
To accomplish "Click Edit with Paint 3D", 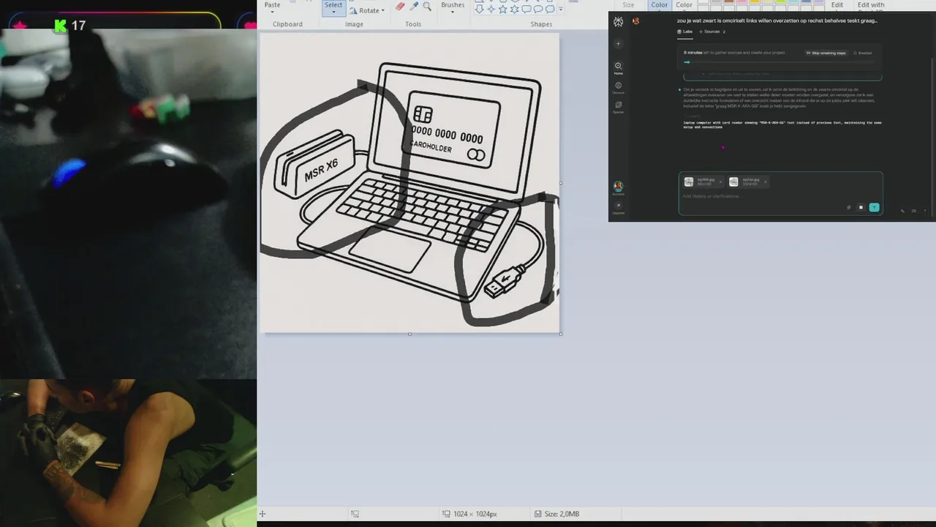I will point(871,6).
